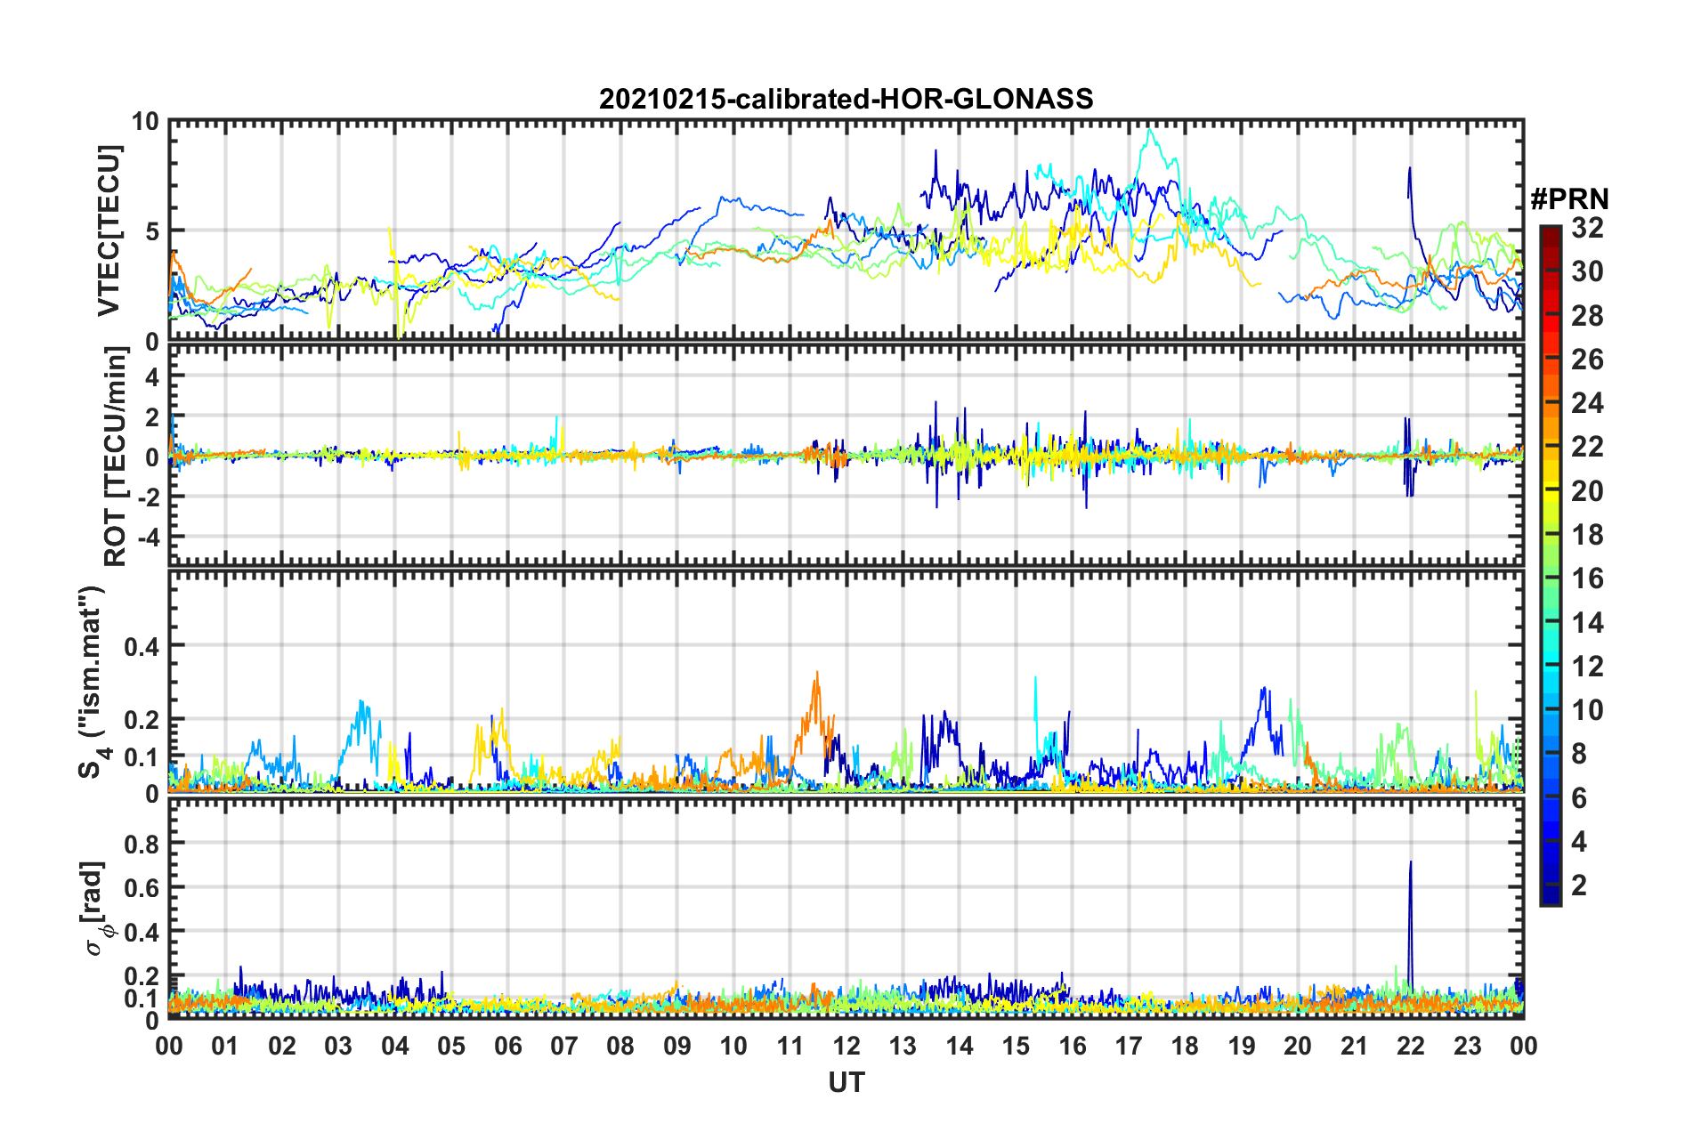Click the plot title 20210215-calibrated-HOR-GLONASS

tap(846, 98)
